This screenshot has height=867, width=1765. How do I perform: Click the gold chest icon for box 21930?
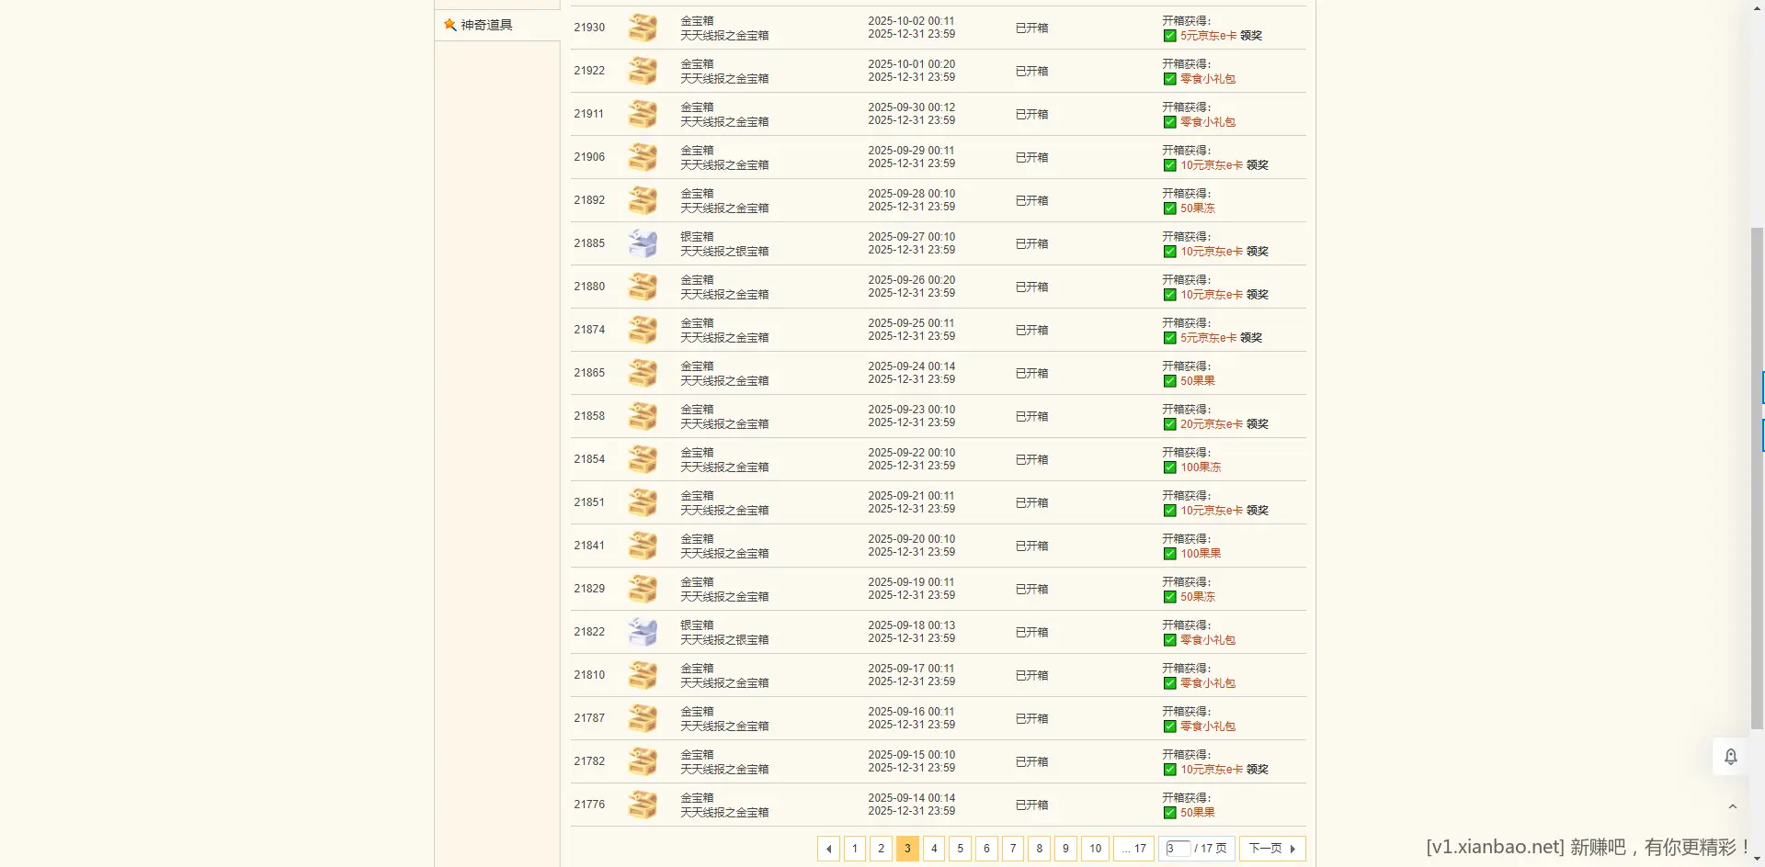pyautogui.click(x=643, y=28)
